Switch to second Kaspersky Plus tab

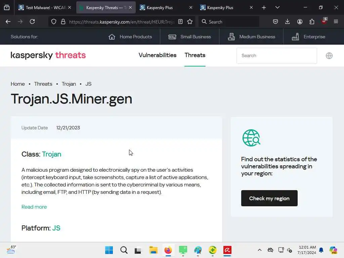coord(224,7)
